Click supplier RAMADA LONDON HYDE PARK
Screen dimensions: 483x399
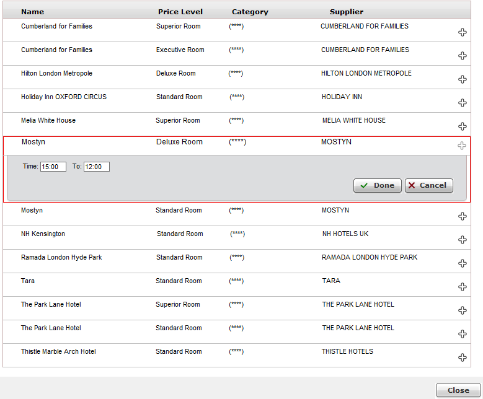(x=370, y=257)
